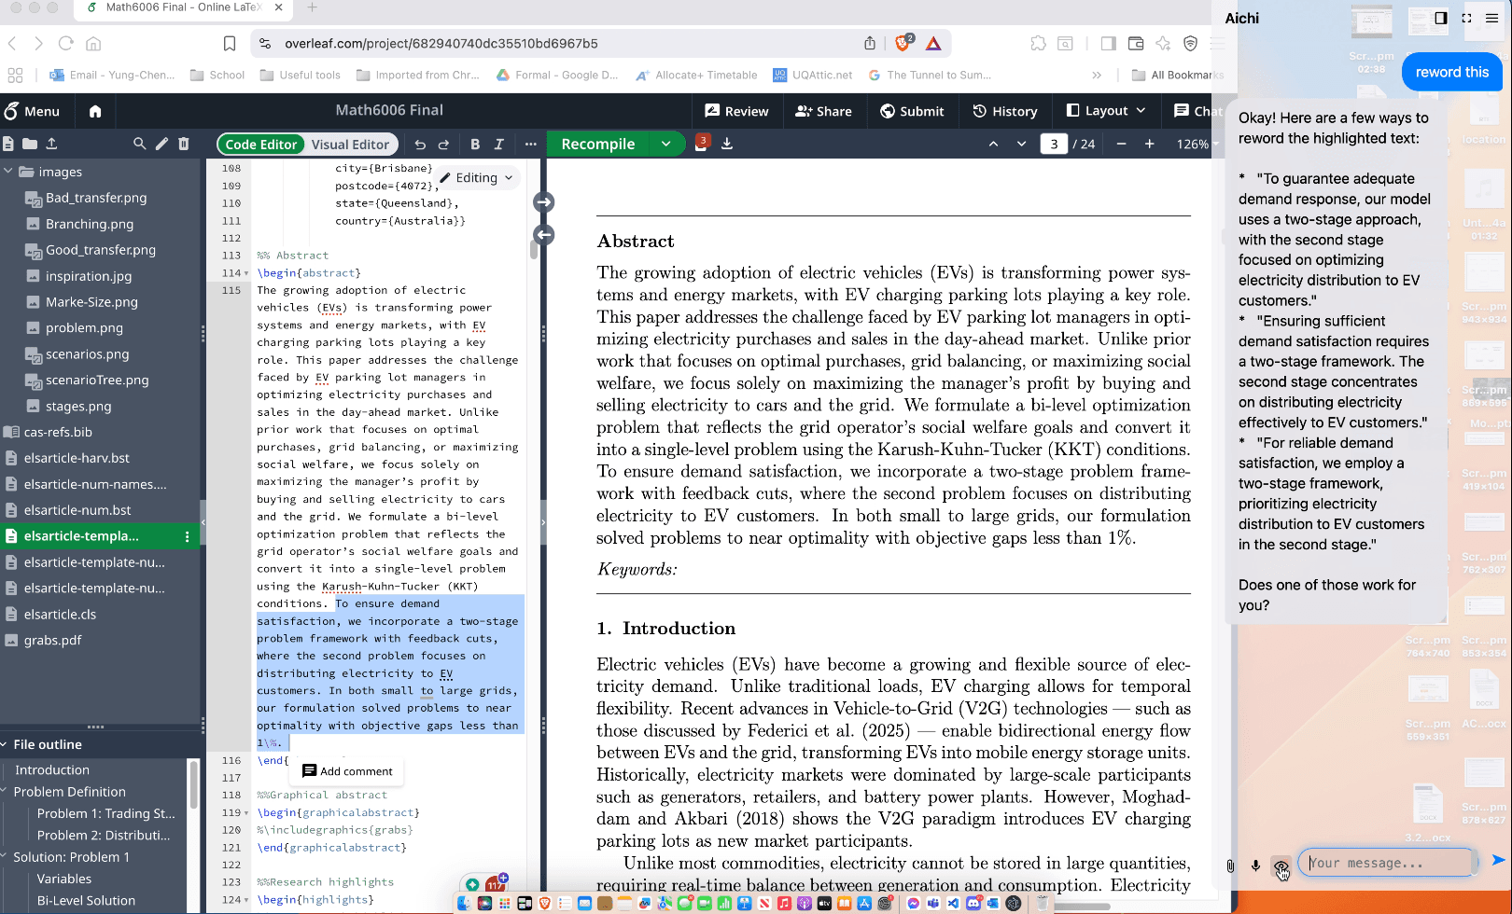Toggle screen vision eye in Aichi
The height and width of the screenshot is (914, 1512).
coord(1281,866)
